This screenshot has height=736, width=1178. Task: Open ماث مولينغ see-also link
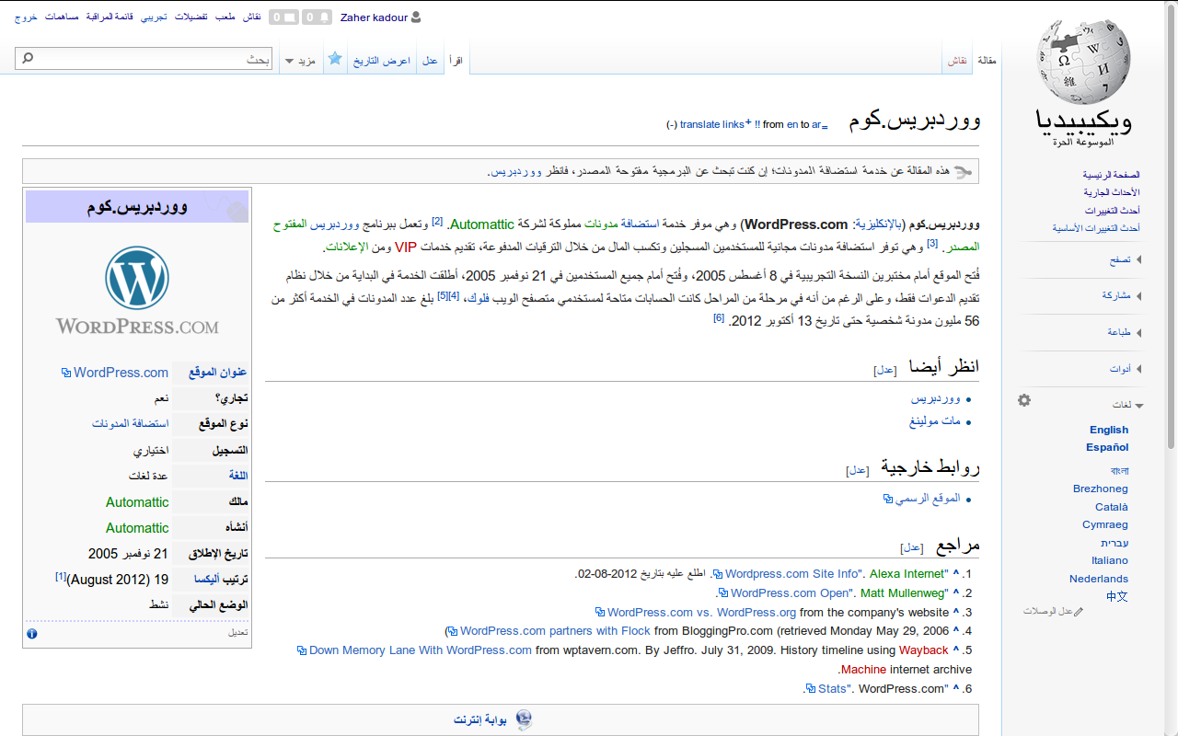935,421
